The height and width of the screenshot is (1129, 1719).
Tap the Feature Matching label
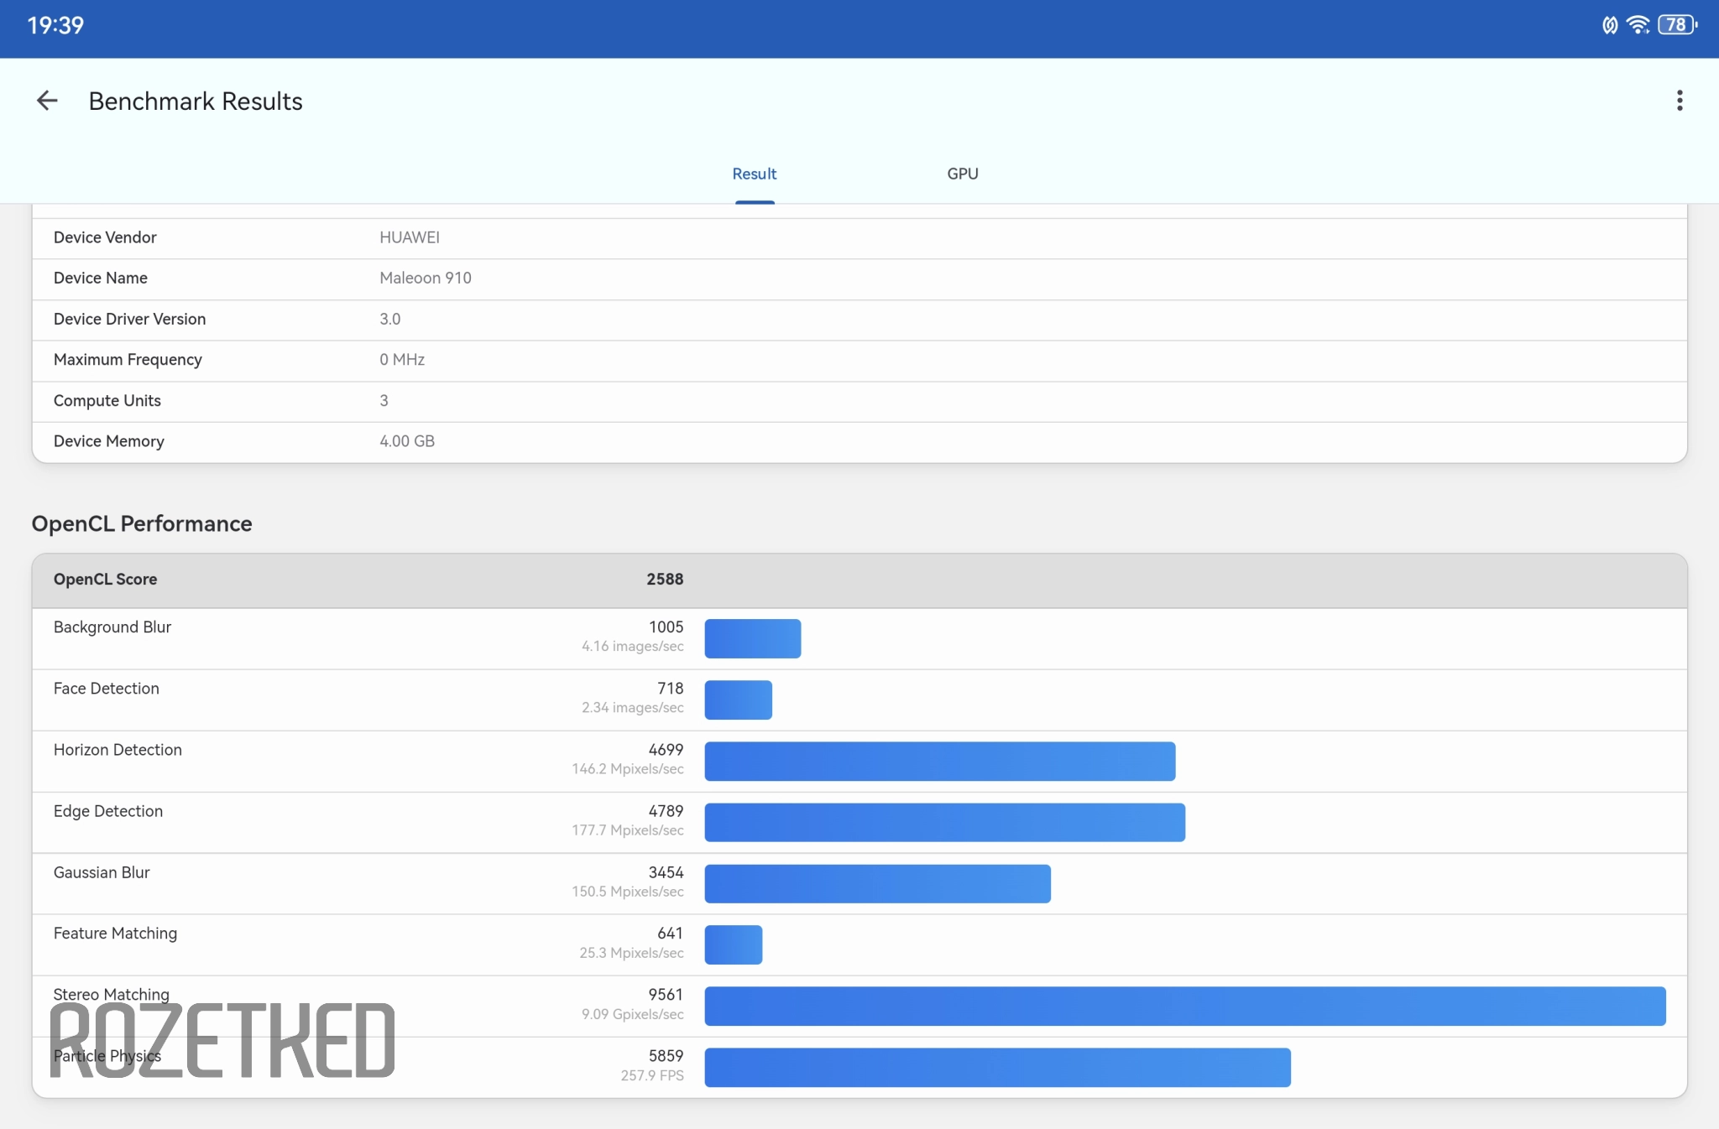(115, 934)
